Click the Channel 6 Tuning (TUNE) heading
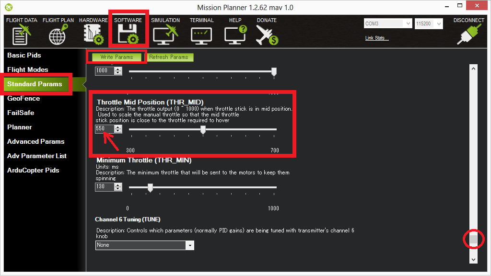Image resolution: width=491 pixels, height=276 pixels. click(x=128, y=219)
